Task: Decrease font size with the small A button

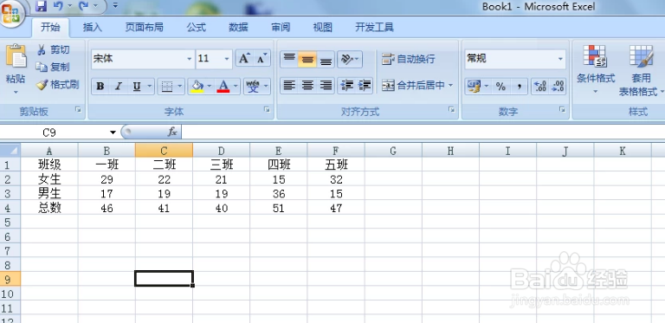Action: [x=261, y=59]
